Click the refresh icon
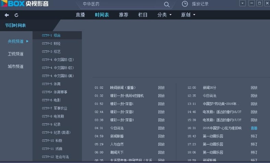 tap(16, 15)
